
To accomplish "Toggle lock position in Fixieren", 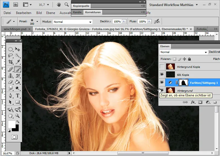I will point(184,59).
